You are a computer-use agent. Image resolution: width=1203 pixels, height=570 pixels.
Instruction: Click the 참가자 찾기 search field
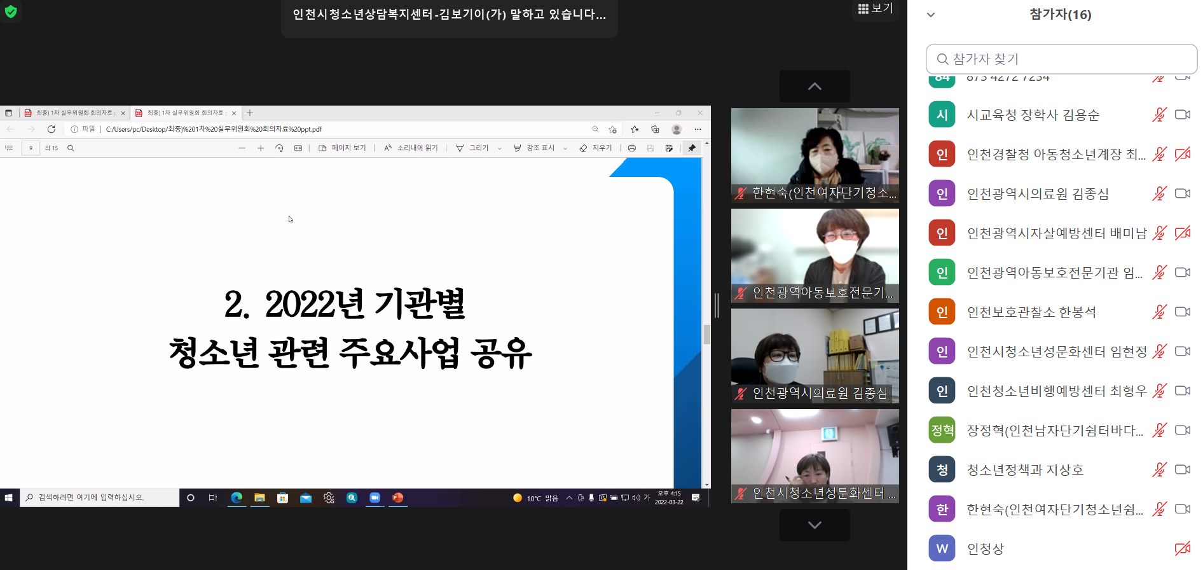(x=1062, y=59)
